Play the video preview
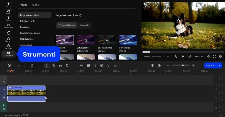The width and height of the screenshot is (225, 117). [x=183, y=57]
